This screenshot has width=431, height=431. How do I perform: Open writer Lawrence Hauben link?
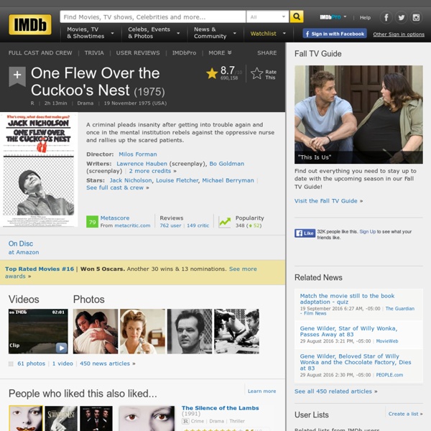tap(142, 164)
